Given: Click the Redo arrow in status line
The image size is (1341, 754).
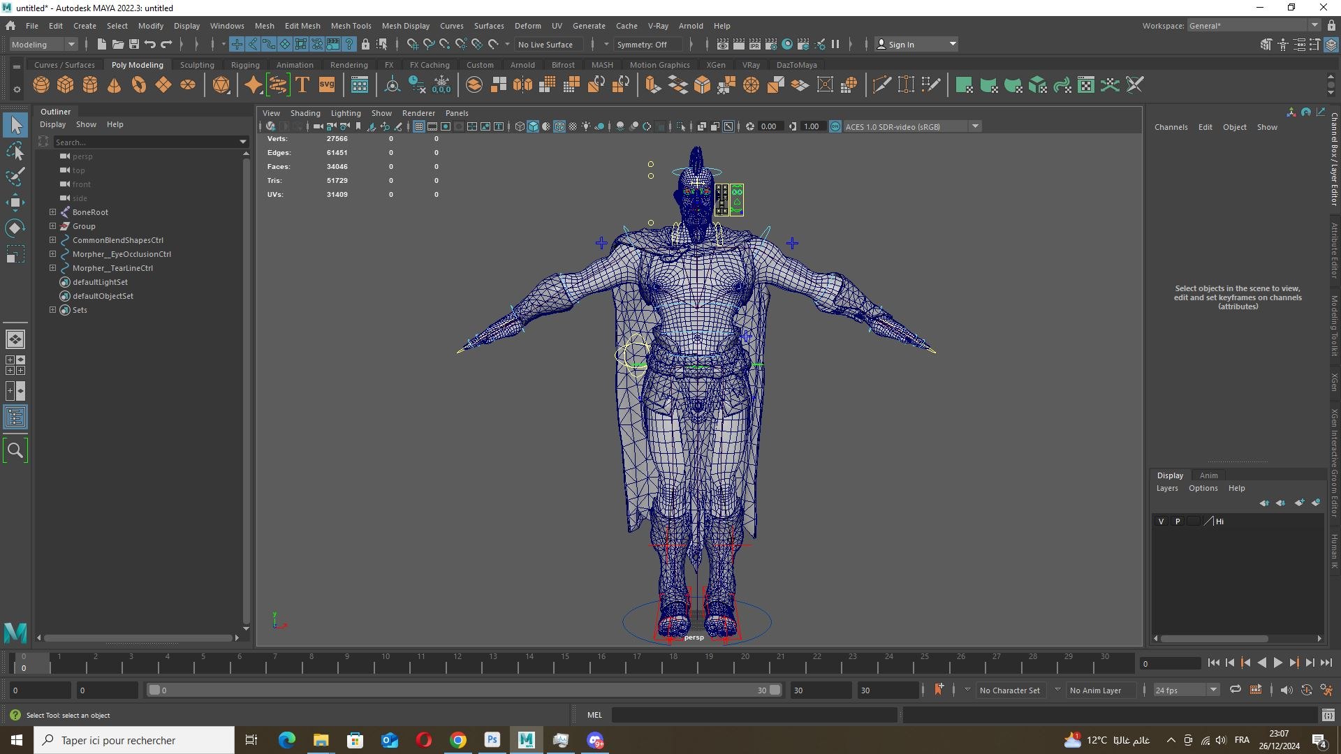Looking at the screenshot, I should pyautogui.click(x=166, y=44).
